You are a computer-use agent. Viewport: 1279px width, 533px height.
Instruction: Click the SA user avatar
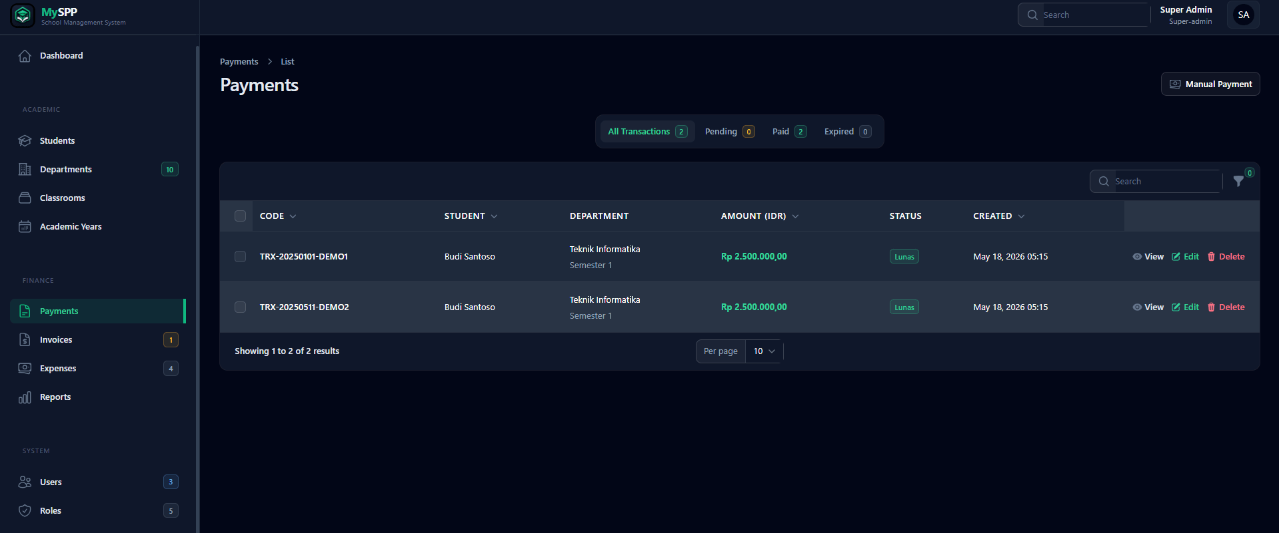[x=1243, y=15]
